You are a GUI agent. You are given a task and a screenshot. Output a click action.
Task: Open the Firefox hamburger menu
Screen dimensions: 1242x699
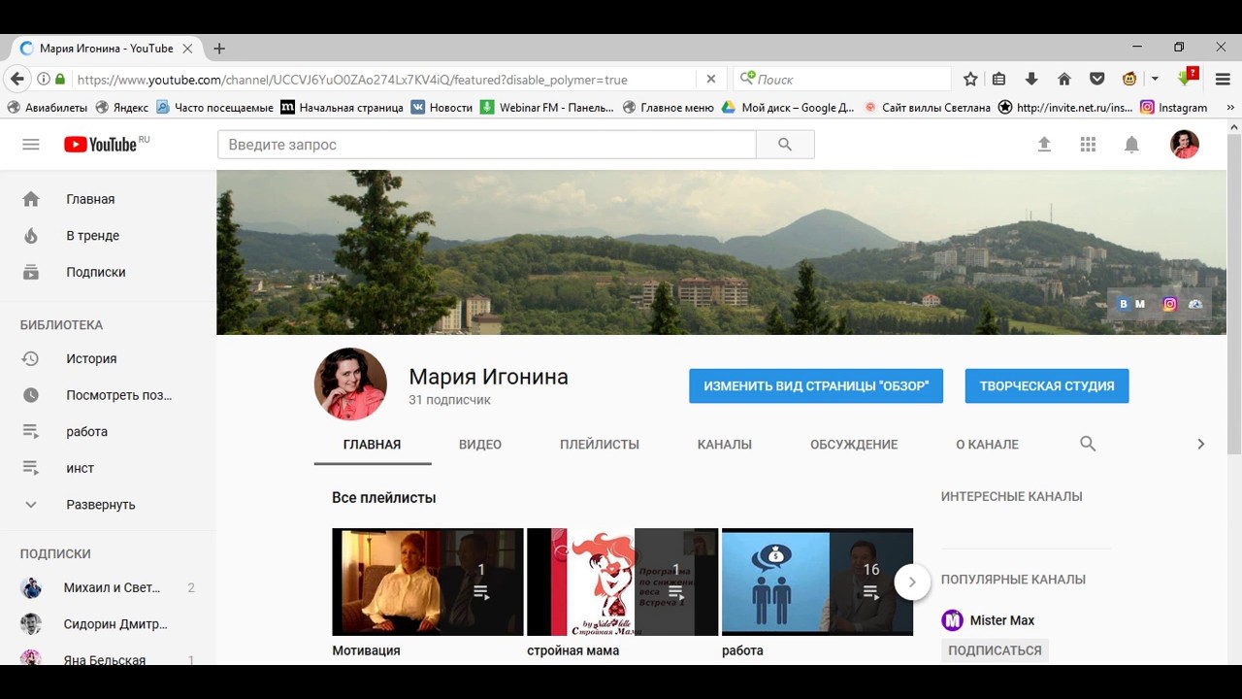click(x=1223, y=80)
